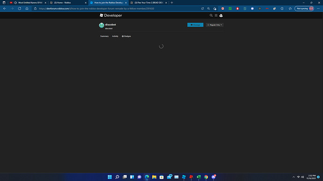The image size is (323, 181).
Task: Click the Roblox Developer logo
Action: pyautogui.click(x=111, y=15)
